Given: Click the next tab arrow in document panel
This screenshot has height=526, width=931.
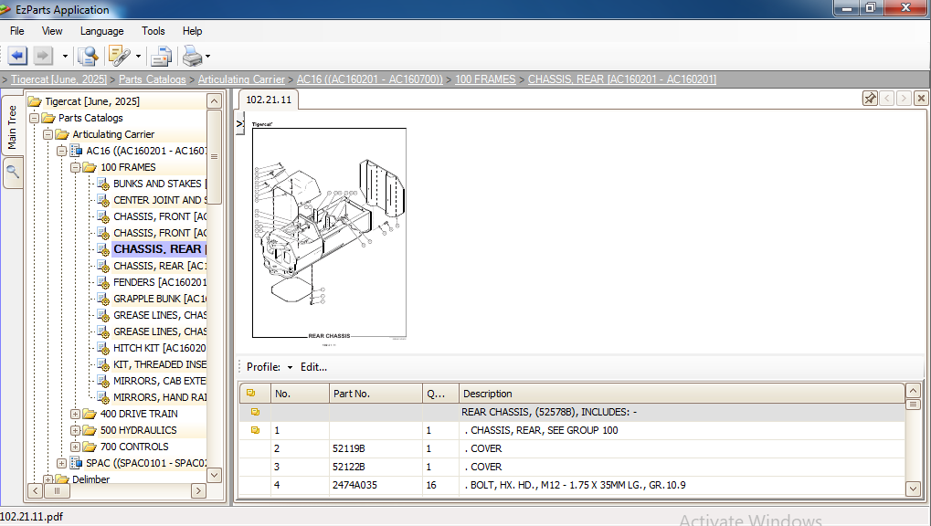Looking at the screenshot, I should (x=904, y=99).
